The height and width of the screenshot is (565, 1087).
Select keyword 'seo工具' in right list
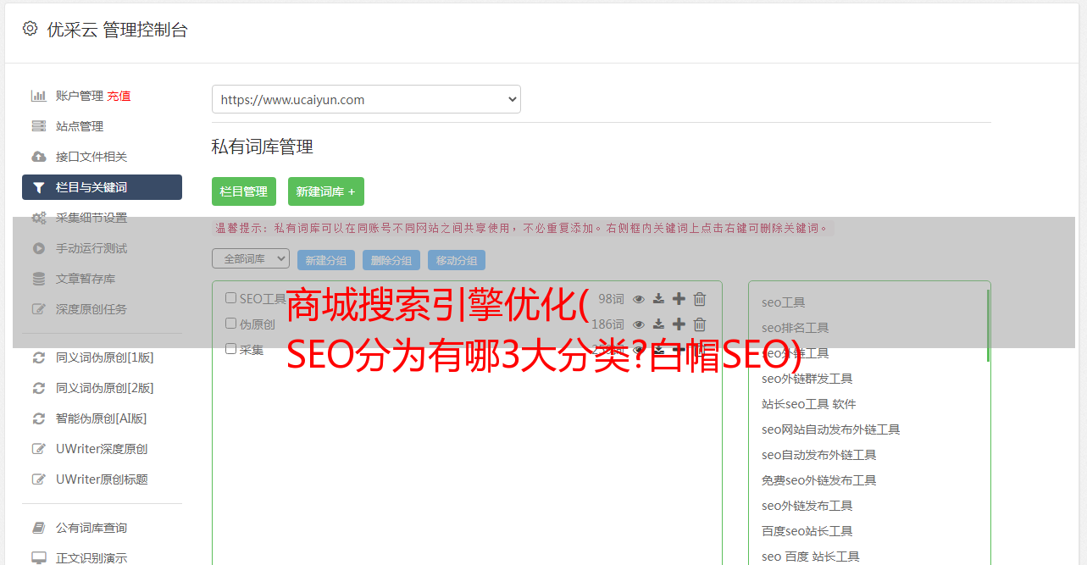pyautogui.click(x=784, y=302)
